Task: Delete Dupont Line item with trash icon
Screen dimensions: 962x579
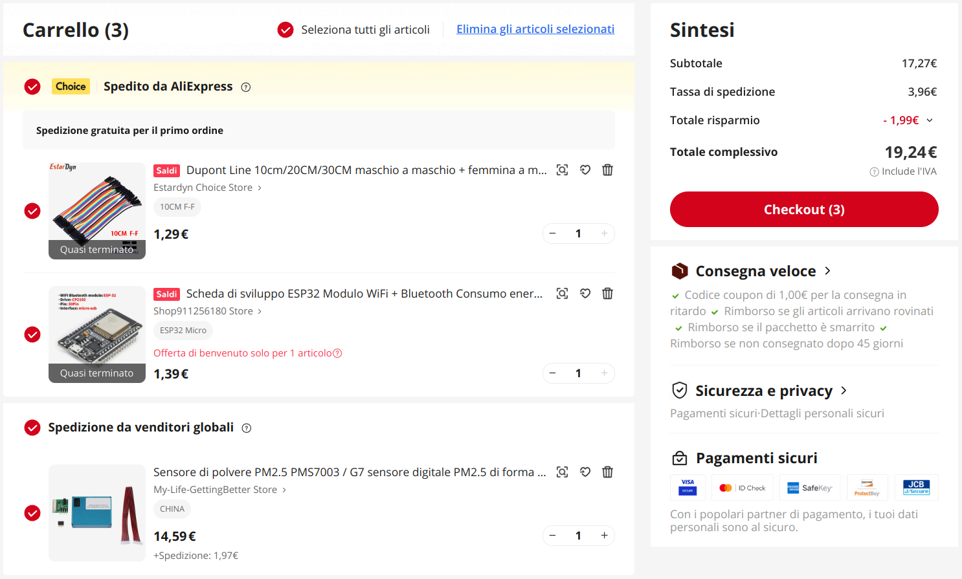Action: (x=607, y=170)
